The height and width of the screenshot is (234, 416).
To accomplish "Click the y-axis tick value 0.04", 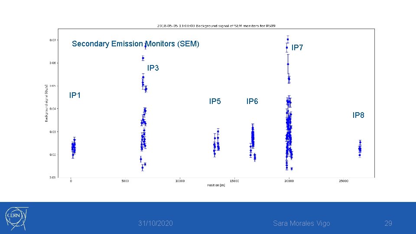I will (x=52, y=109).
